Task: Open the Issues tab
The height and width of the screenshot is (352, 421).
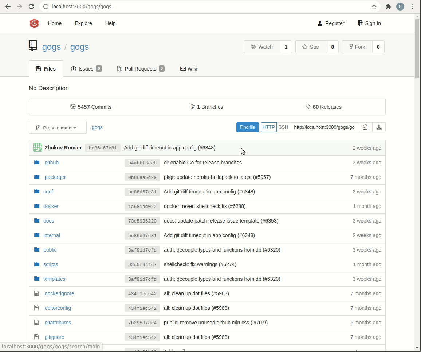Action: [86, 69]
